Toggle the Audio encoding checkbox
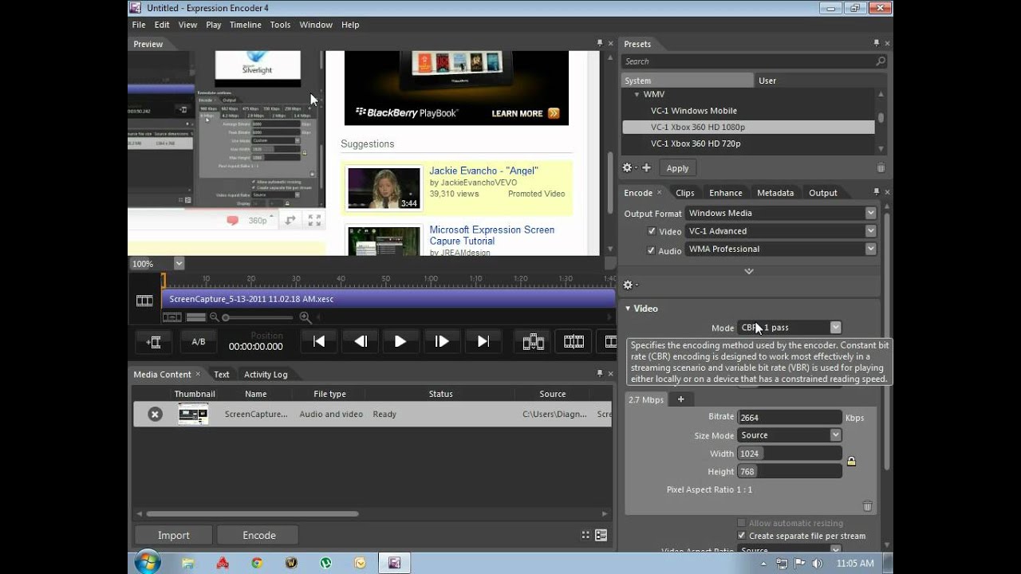1021x574 pixels. click(652, 250)
